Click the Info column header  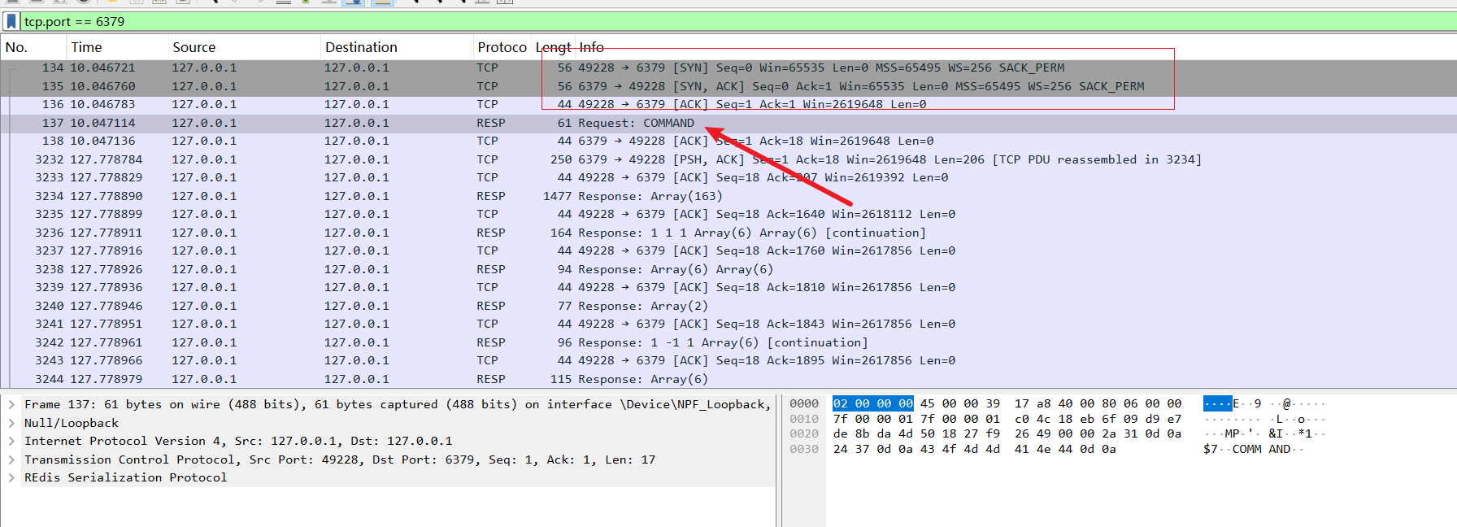pos(592,47)
